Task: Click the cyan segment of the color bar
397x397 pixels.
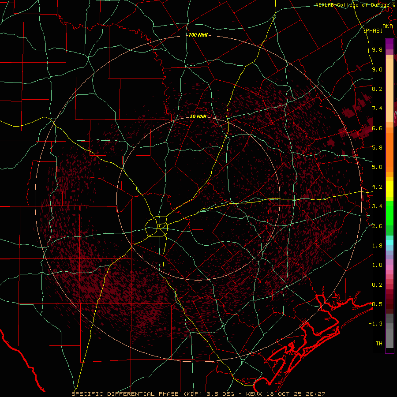Action: click(390, 243)
